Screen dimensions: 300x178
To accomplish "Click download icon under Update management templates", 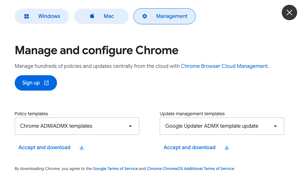I will [x=227, y=148].
